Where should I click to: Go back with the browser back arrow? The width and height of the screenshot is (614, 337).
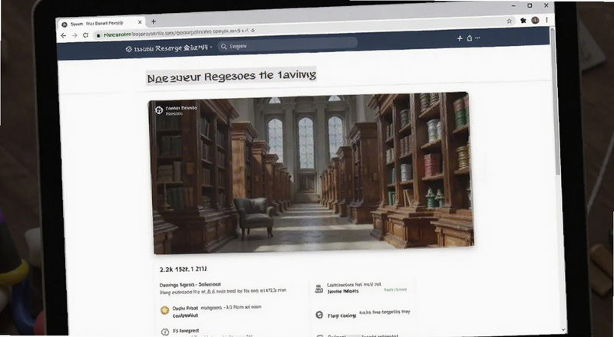click(x=64, y=35)
